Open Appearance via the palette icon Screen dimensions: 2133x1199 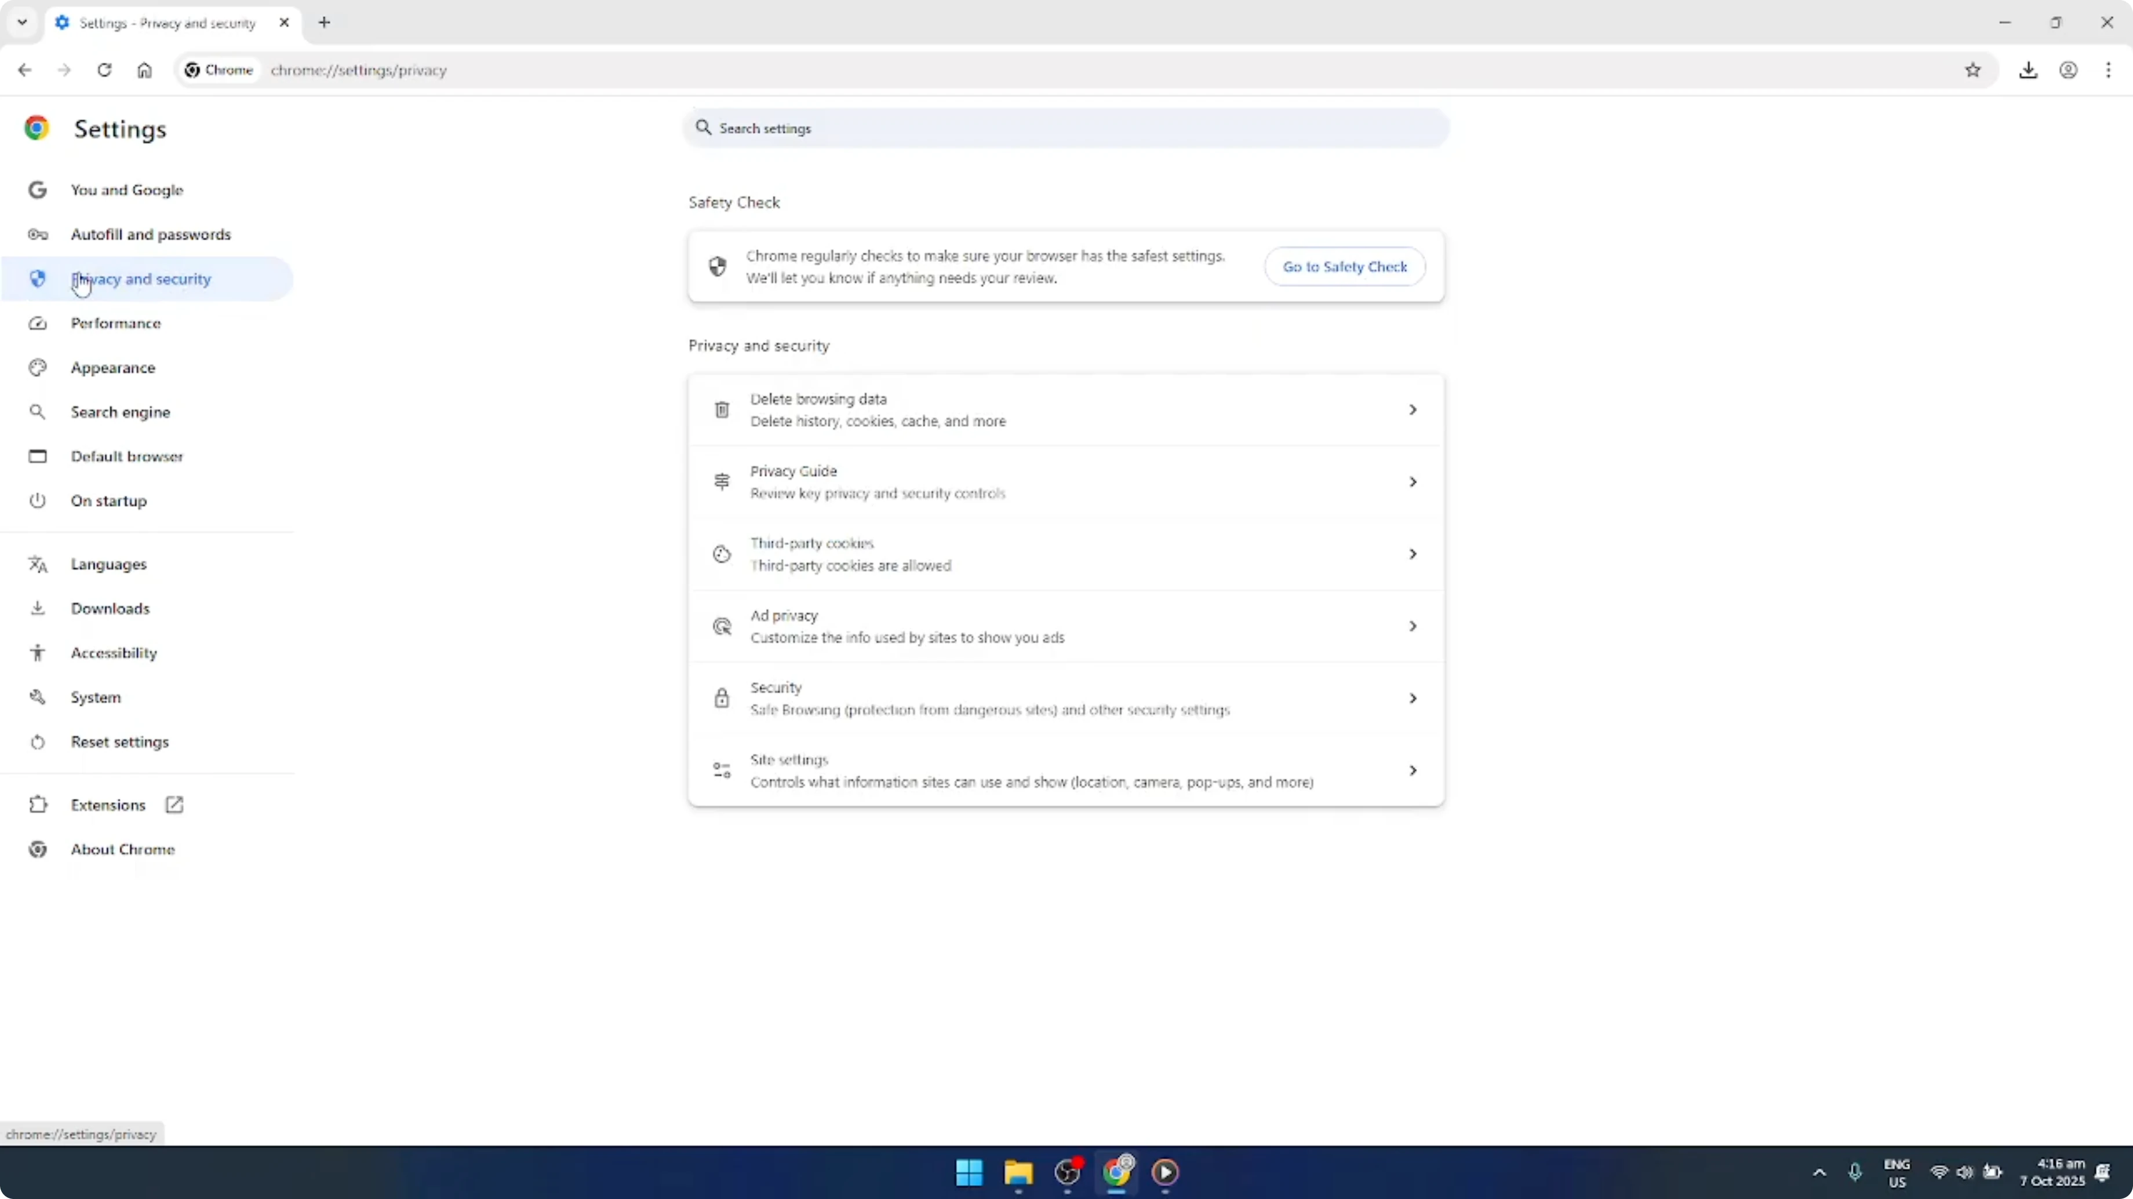point(37,367)
